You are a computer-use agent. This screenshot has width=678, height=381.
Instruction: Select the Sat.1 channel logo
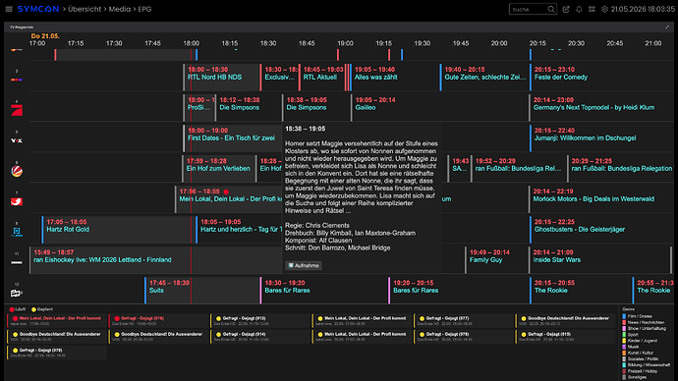point(17,171)
